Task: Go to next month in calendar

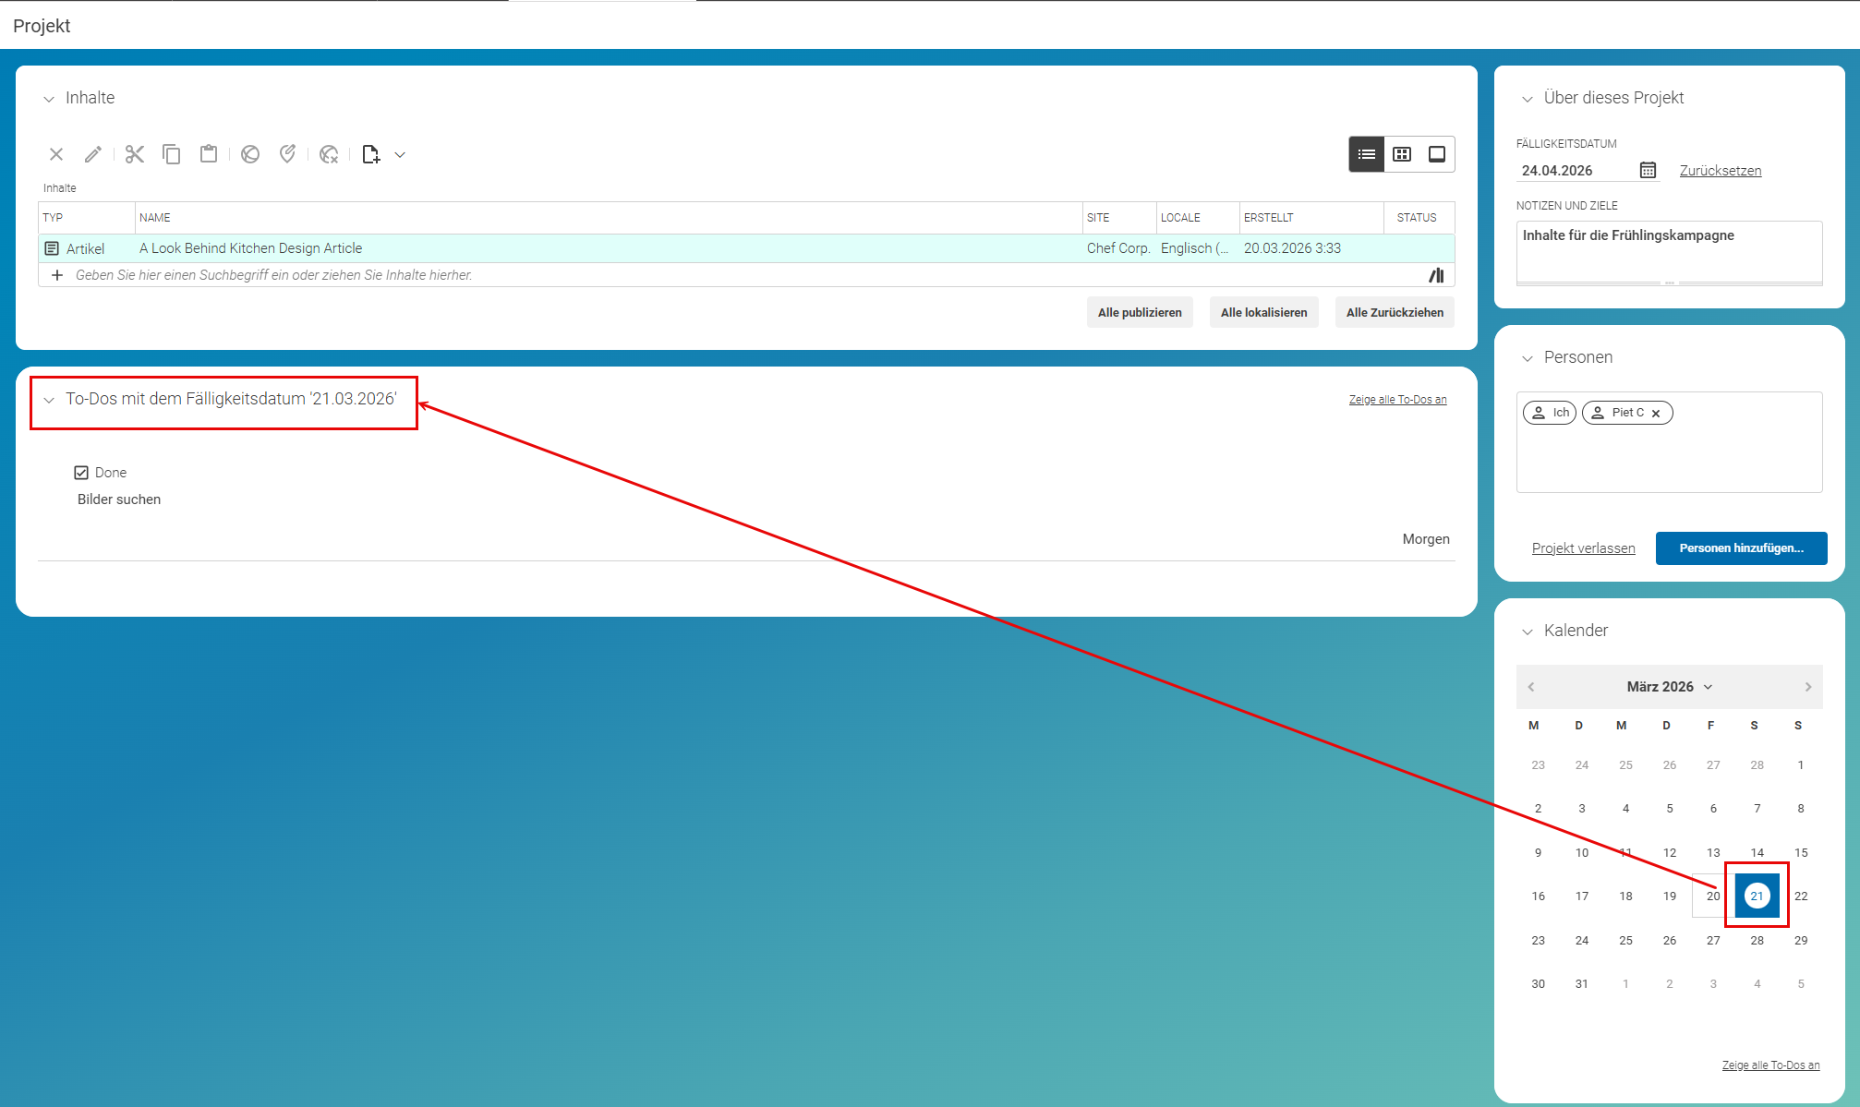Action: pyautogui.click(x=1808, y=687)
